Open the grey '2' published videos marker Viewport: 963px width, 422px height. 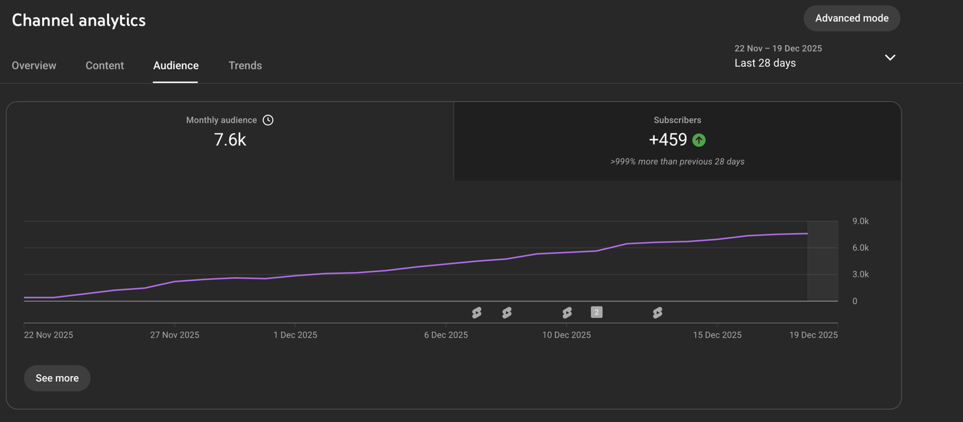[596, 312]
